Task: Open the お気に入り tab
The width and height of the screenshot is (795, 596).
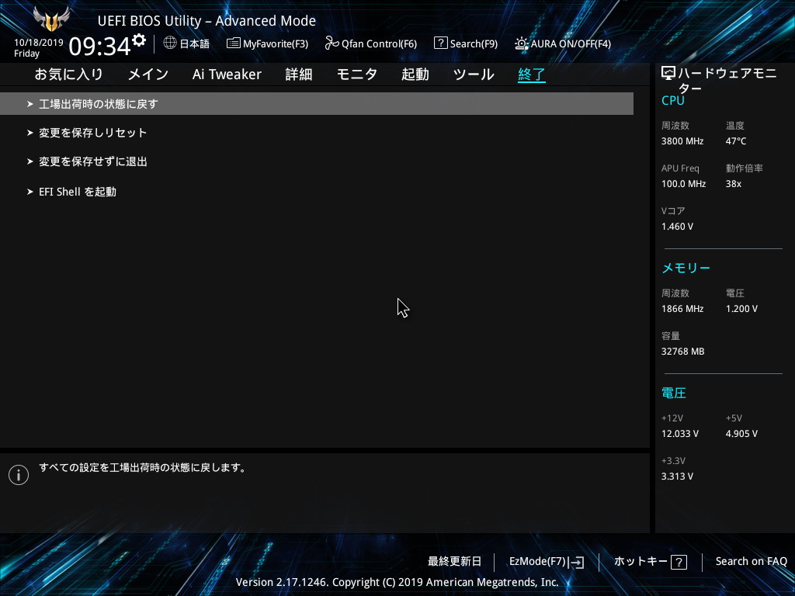Action: [x=68, y=74]
